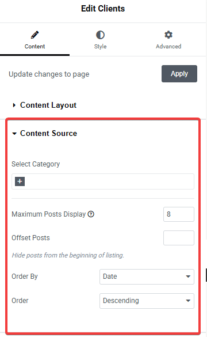Switch to the Style tab
This screenshot has height=337, width=207.
100,40
